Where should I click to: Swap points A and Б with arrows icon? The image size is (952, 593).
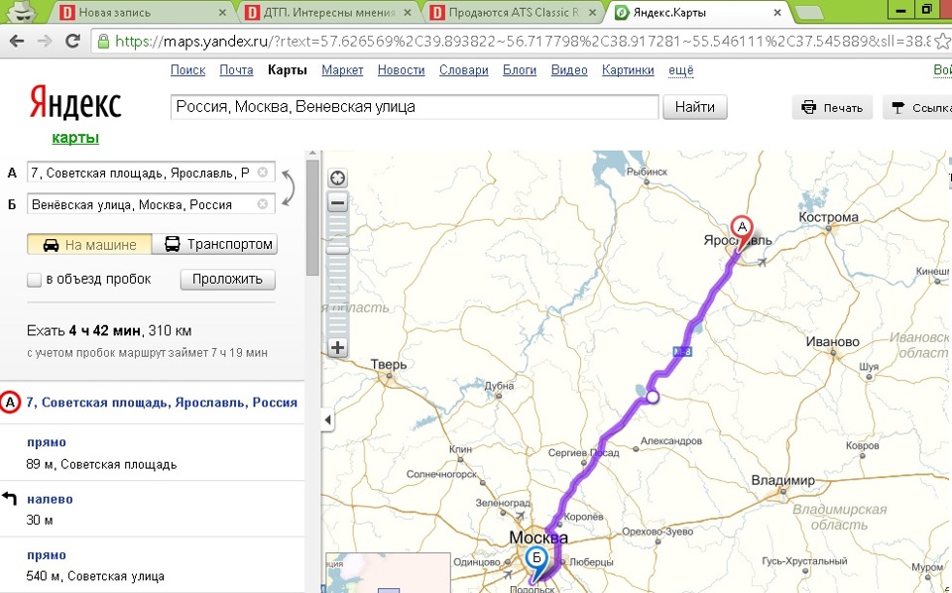[x=289, y=188]
